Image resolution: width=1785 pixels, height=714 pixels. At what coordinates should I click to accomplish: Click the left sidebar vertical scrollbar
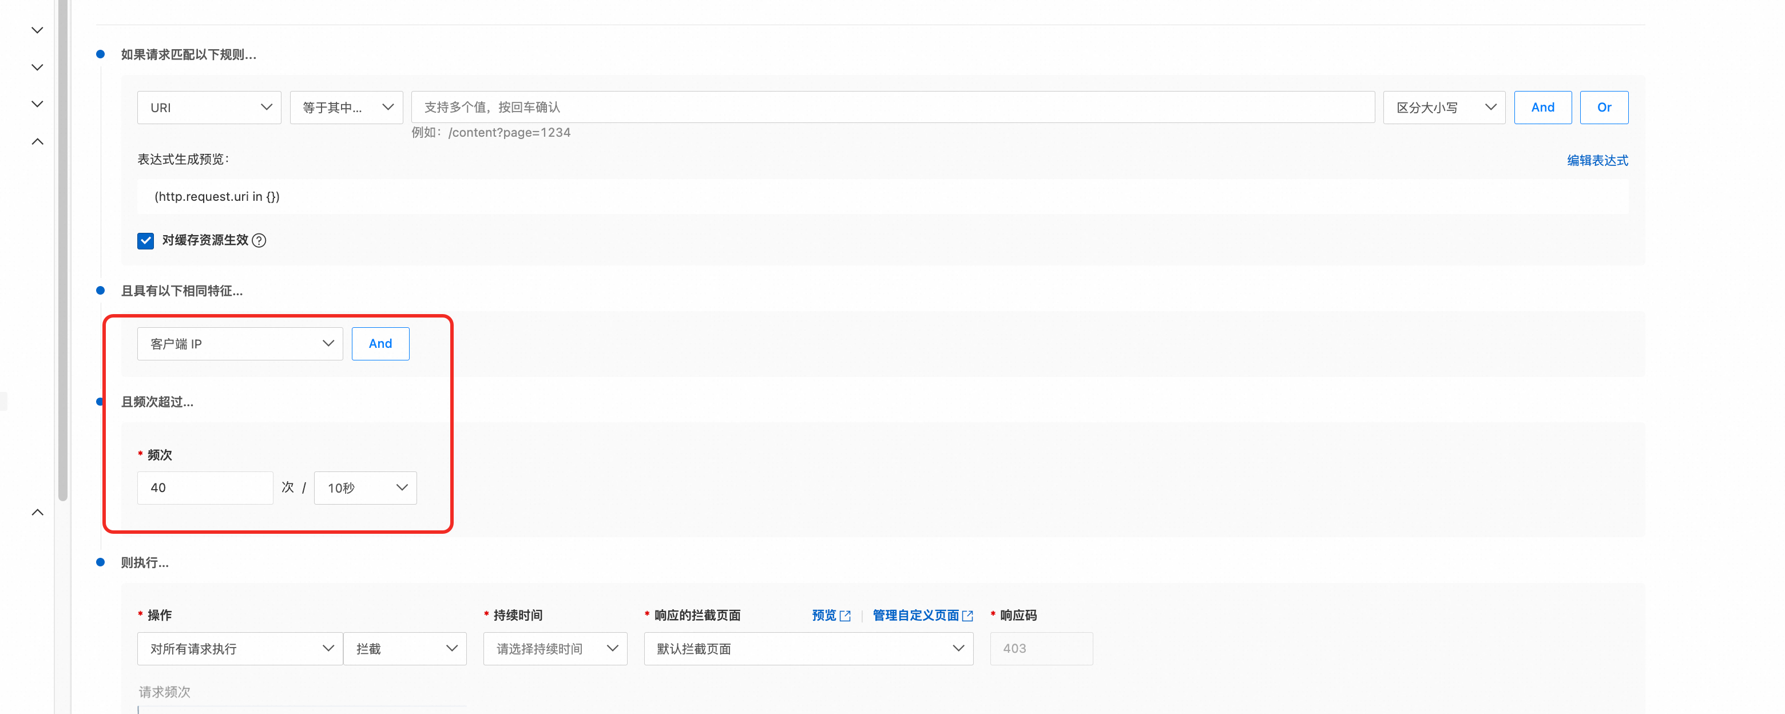click(x=63, y=249)
